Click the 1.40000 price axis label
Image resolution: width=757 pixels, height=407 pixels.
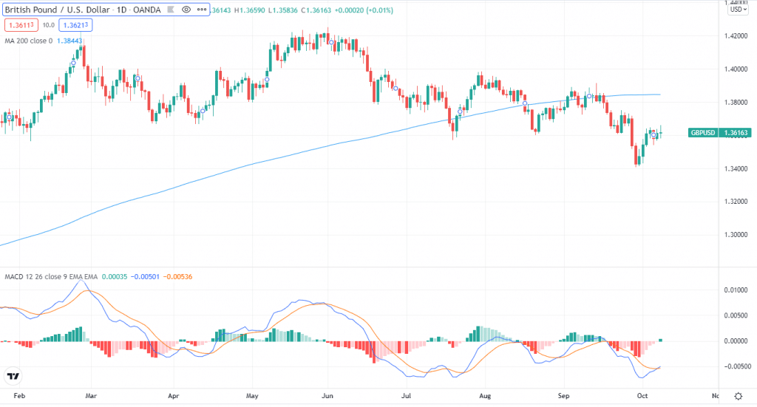pyautogui.click(x=736, y=69)
